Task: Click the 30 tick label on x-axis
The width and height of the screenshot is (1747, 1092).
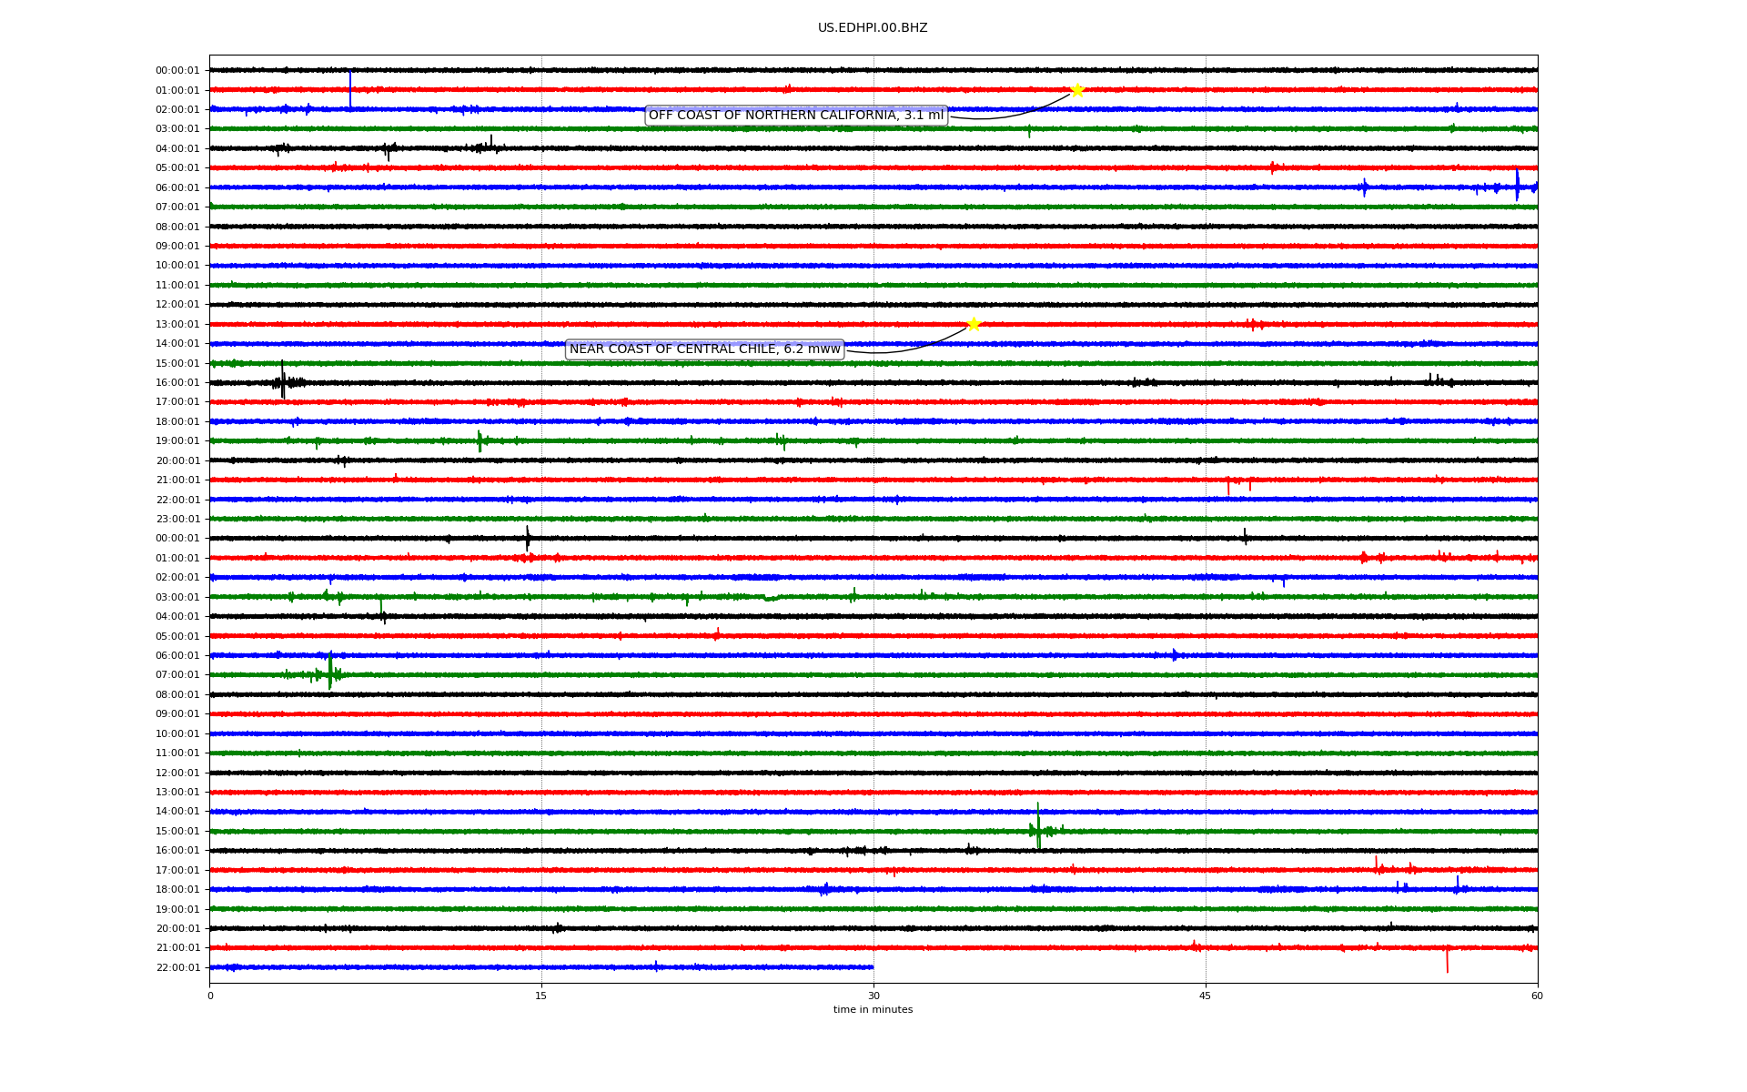Action: pyautogui.click(x=873, y=996)
